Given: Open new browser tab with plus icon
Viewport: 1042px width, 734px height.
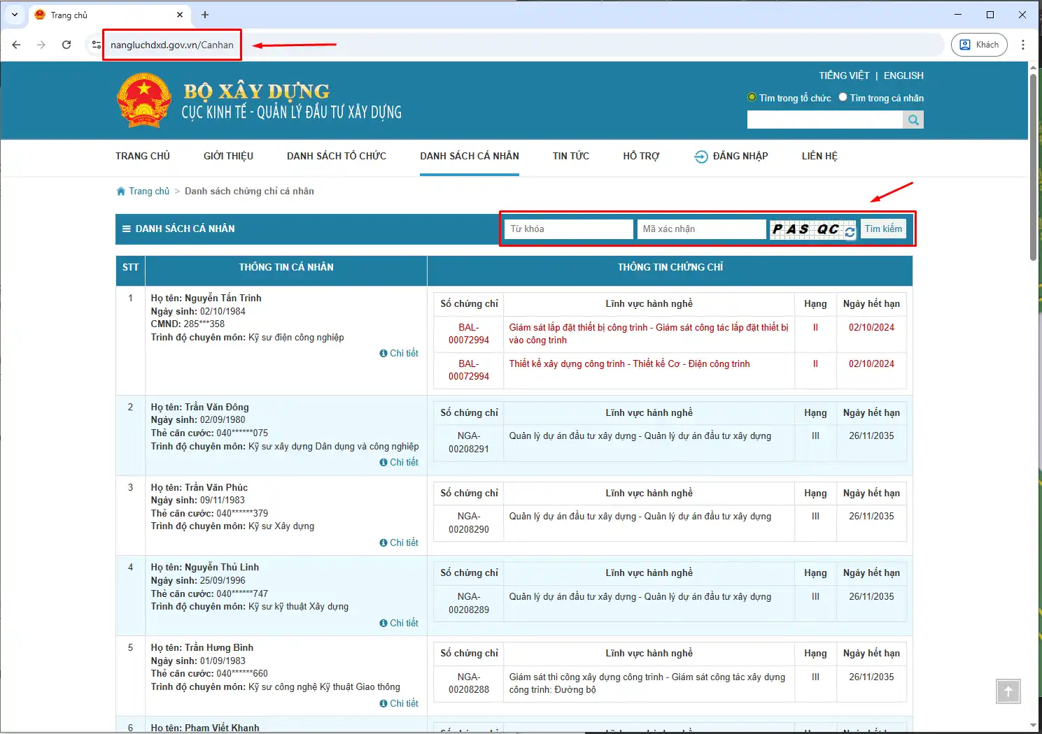Looking at the screenshot, I should (205, 15).
